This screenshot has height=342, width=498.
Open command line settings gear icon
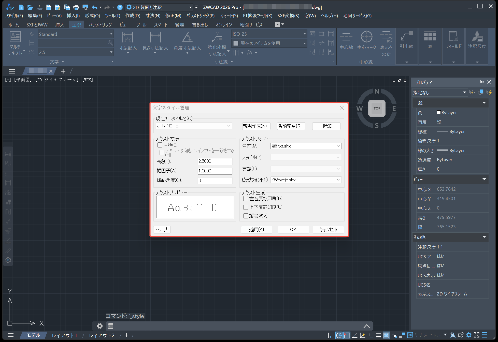pos(100,326)
